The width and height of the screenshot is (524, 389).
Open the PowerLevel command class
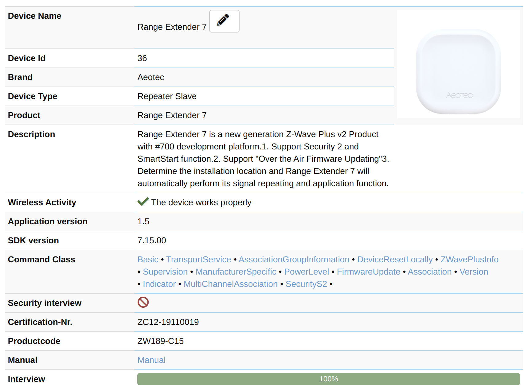point(306,272)
